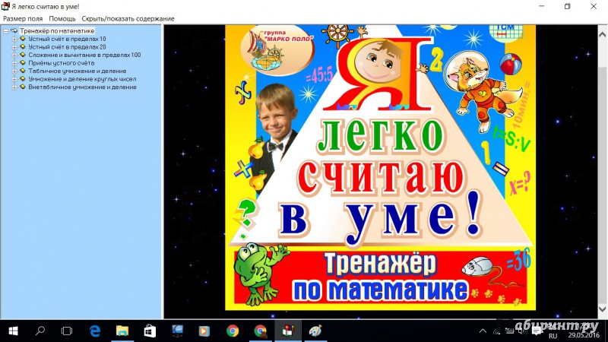Expand the 'Устный счёт в пределах 10' node

14,39
